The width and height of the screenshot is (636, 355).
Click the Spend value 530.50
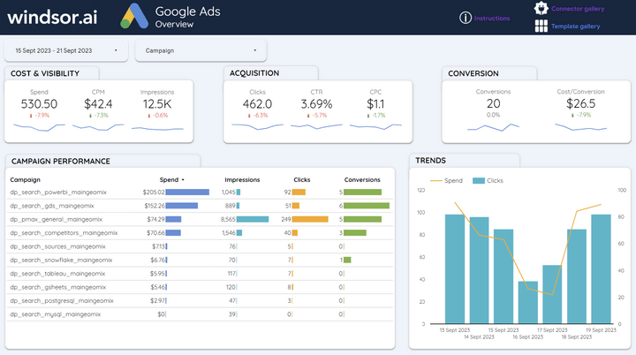click(x=39, y=104)
